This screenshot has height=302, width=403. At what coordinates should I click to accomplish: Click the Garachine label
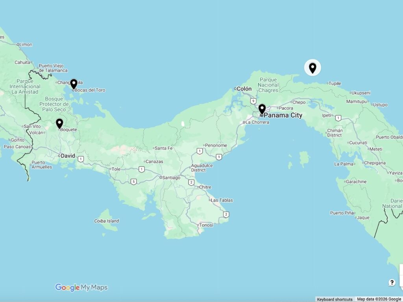coord(356,182)
